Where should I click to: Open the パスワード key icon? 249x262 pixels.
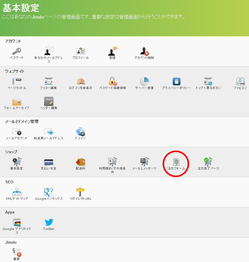point(17,51)
